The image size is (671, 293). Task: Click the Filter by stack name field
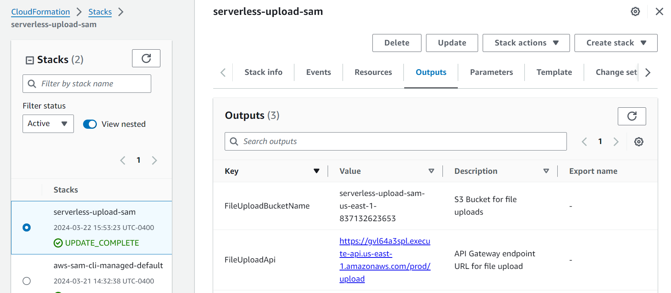pos(87,84)
